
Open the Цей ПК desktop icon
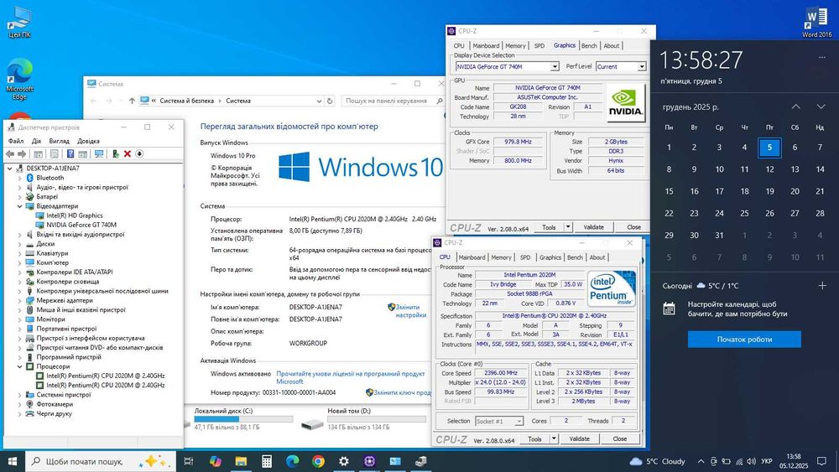[19, 22]
